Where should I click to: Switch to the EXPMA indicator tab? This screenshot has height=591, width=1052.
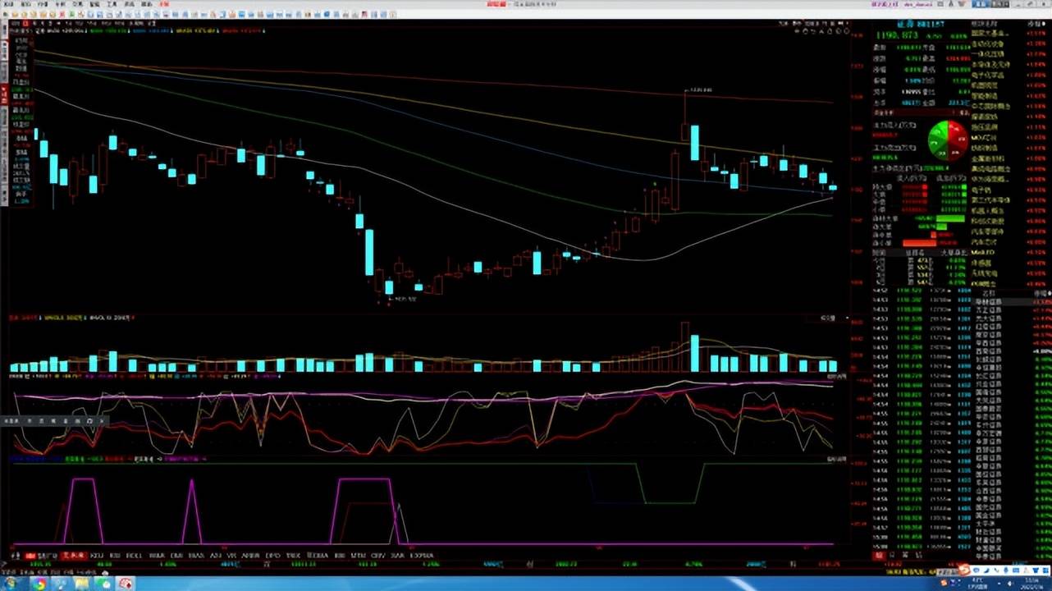tap(422, 556)
